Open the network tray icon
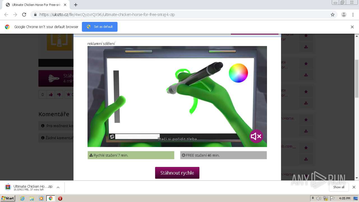The image size is (359, 202). tap(326, 198)
